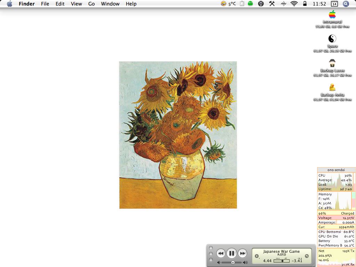Screen dimensions: 356x267
Task: Open the calendar icon showing 14
Action: click(x=334, y=3)
